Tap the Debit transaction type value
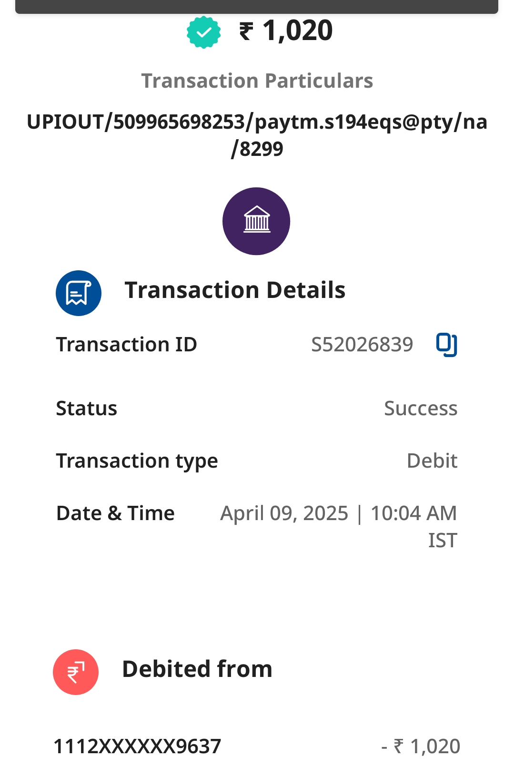The width and height of the screenshot is (514, 778). coord(432,461)
